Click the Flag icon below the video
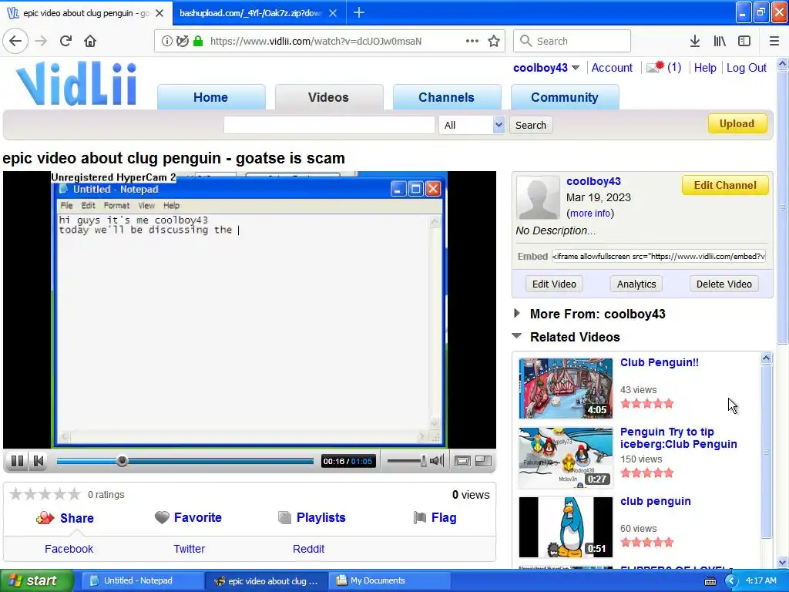The width and height of the screenshot is (789, 592). [420, 517]
